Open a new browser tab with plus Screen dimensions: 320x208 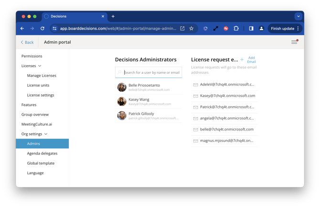pyautogui.click(x=113, y=16)
